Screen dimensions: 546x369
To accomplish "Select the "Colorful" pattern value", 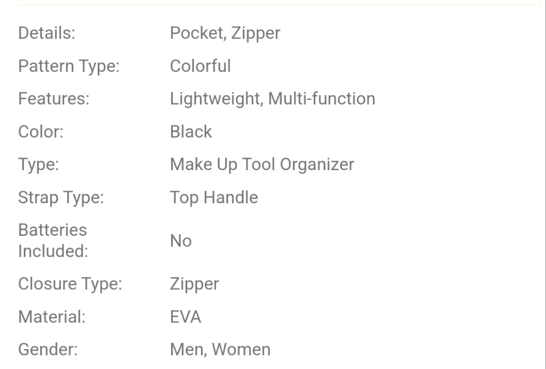I will click(x=200, y=67).
